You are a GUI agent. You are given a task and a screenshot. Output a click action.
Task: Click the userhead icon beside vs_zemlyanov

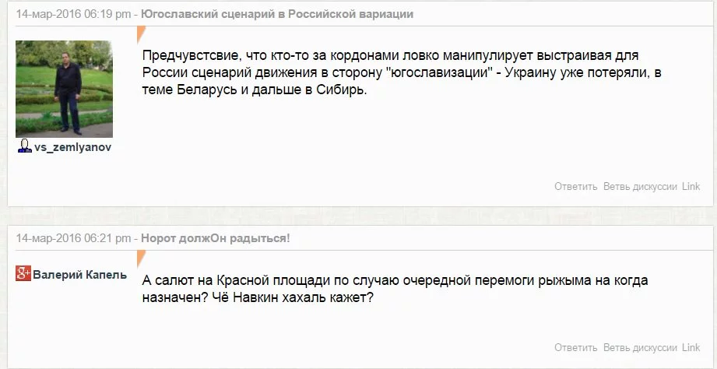24,147
